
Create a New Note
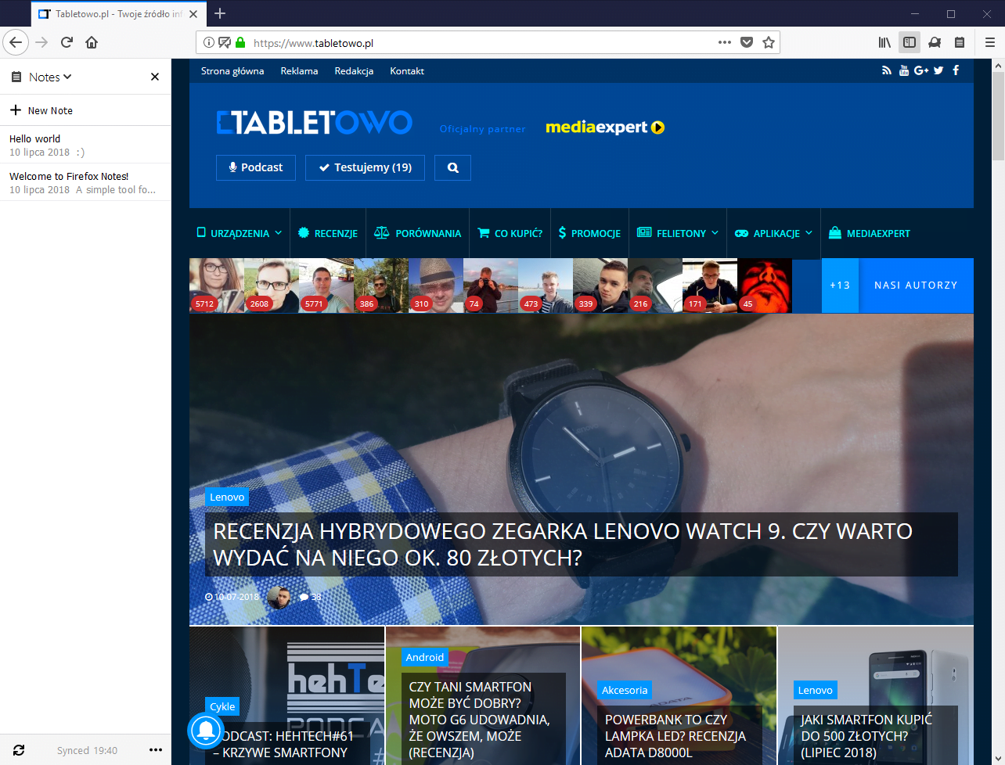tap(85, 110)
